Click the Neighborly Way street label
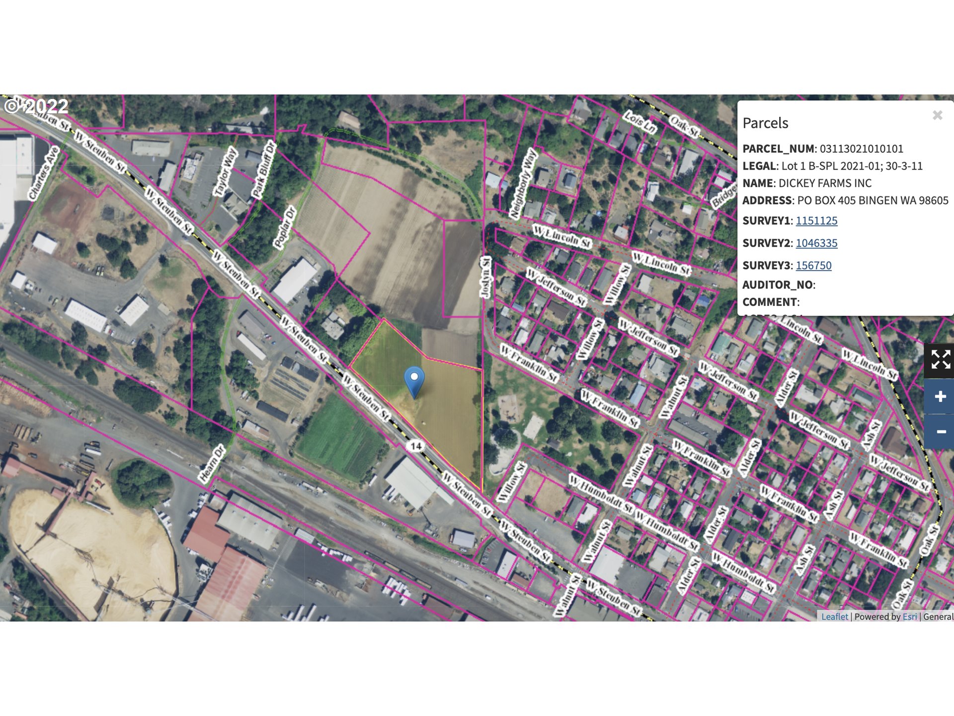The height and width of the screenshot is (716, 954). tap(523, 183)
